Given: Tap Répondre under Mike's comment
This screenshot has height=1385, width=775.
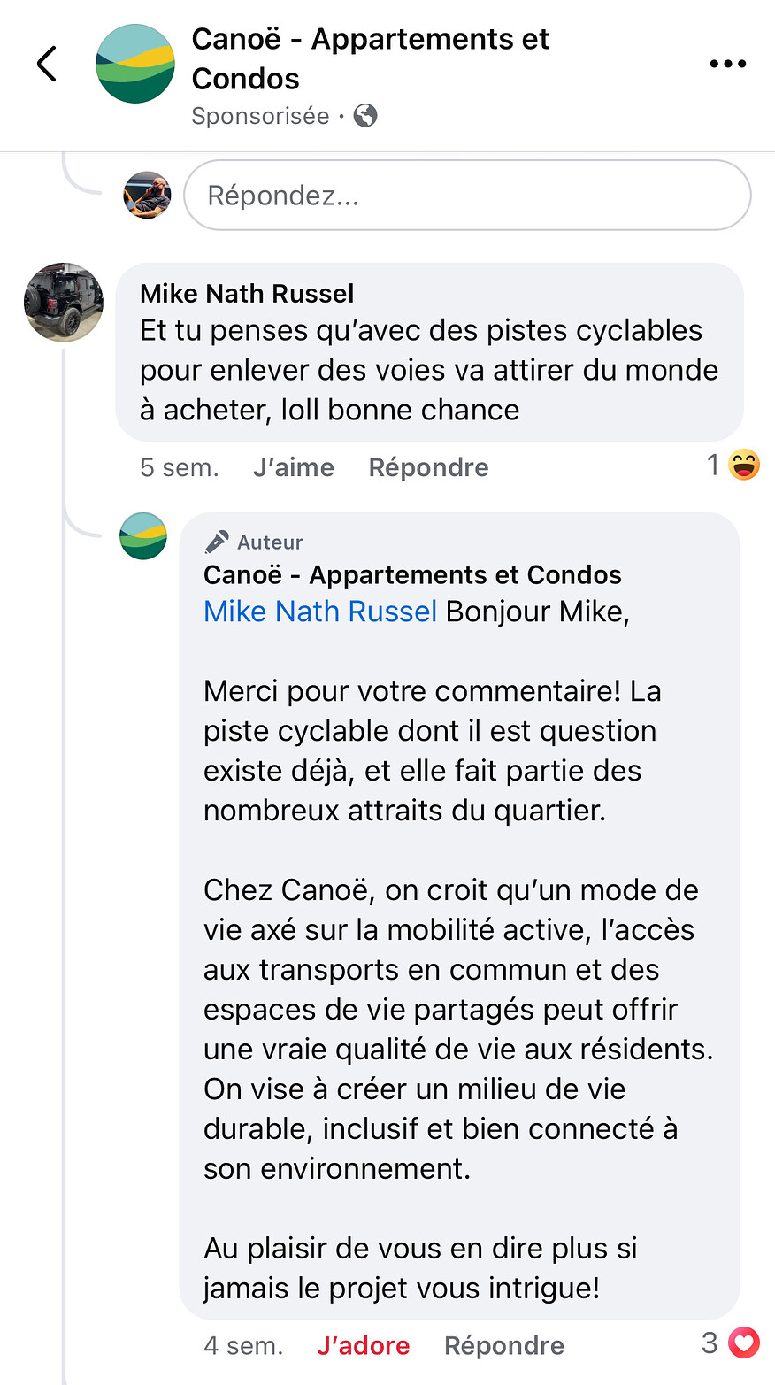Looking at the screenshot, I should tap(428, 467).
